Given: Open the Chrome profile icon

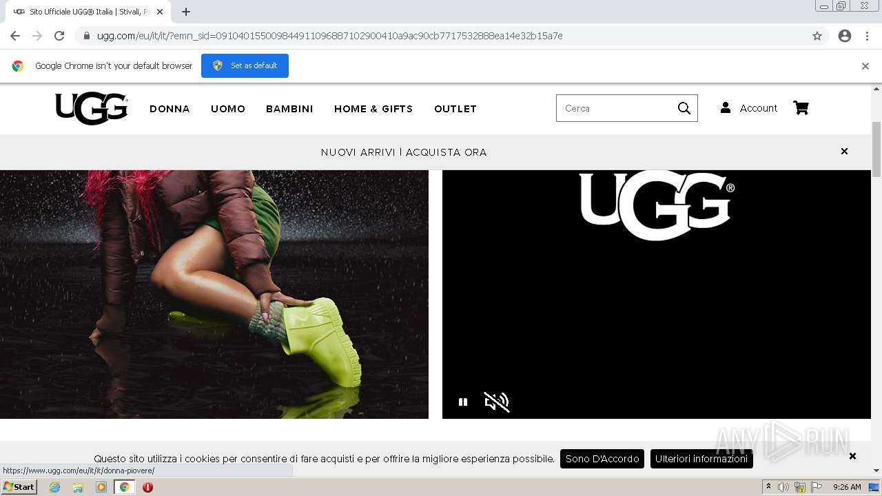Looking at the screenshot, I should click(x=845, y=36).
